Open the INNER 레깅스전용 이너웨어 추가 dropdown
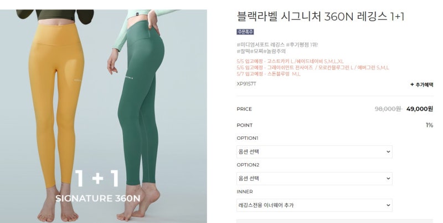 tap(314, 205)
